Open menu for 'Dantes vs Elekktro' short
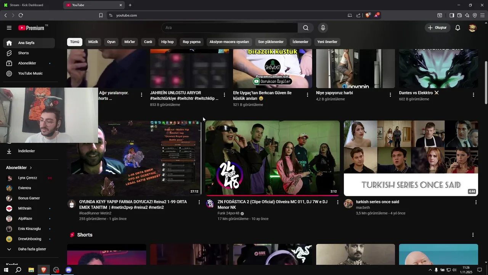 [x=474, y=95]
